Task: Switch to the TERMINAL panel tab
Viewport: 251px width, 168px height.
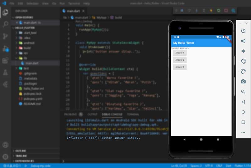Action: [133, 114]
